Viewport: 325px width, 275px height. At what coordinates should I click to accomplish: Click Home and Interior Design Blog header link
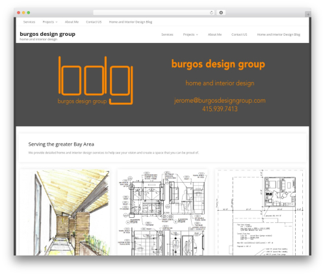[279, 34]
